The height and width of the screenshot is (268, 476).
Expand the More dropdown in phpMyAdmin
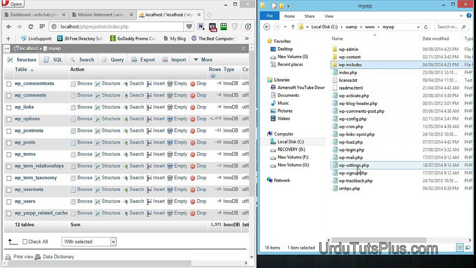[203, 60]
